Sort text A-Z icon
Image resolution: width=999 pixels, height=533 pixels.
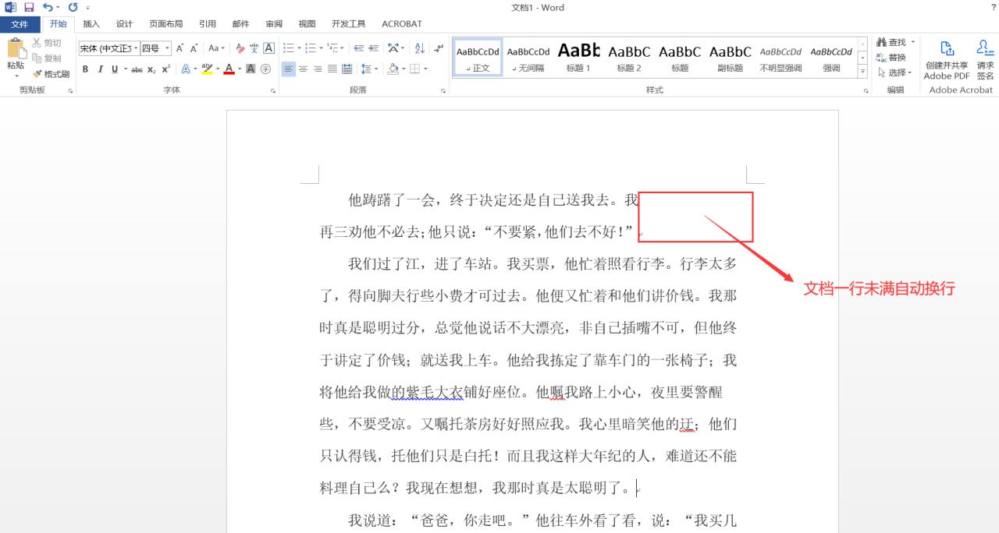[x=419, y=48]
